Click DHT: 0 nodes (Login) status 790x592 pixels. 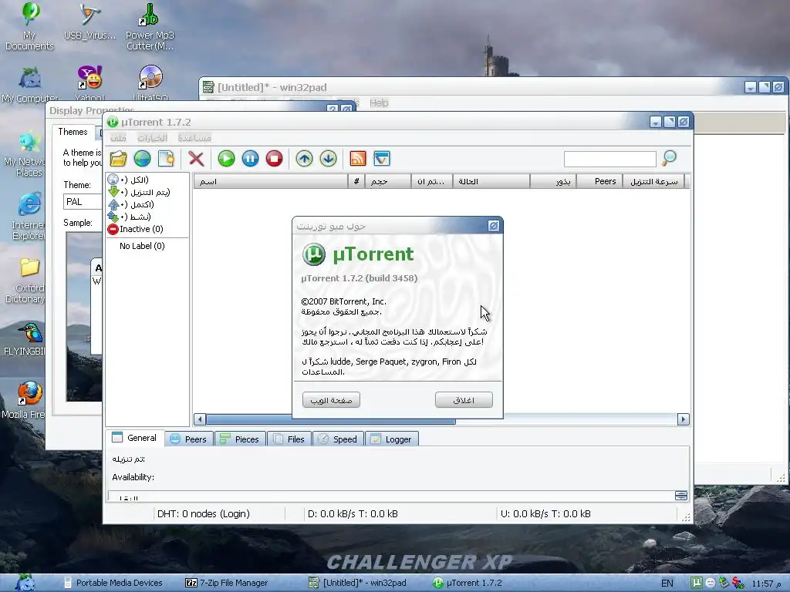[204, 514]
